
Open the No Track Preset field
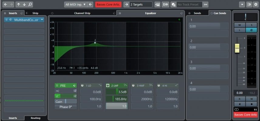click(x=189, y=5)
